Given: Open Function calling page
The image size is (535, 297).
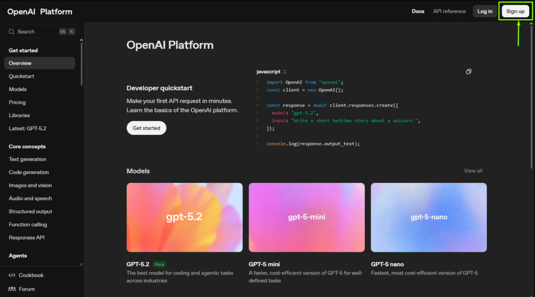Looking at the screenshot, I should pyautogui.click(x=28, y=225).
